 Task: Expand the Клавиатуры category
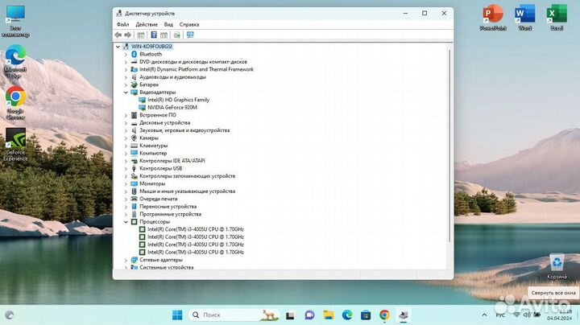[126, 146]
